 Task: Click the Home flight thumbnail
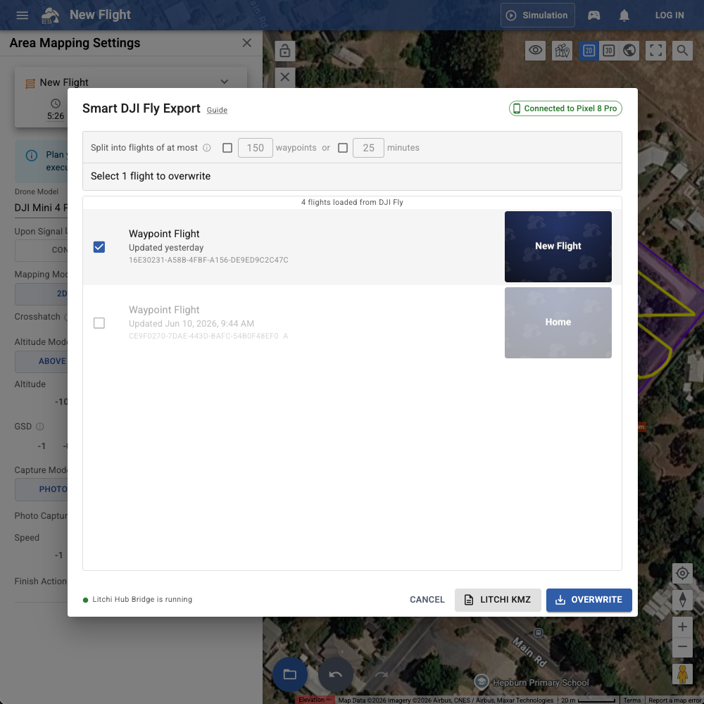click(x=558, y=322)
